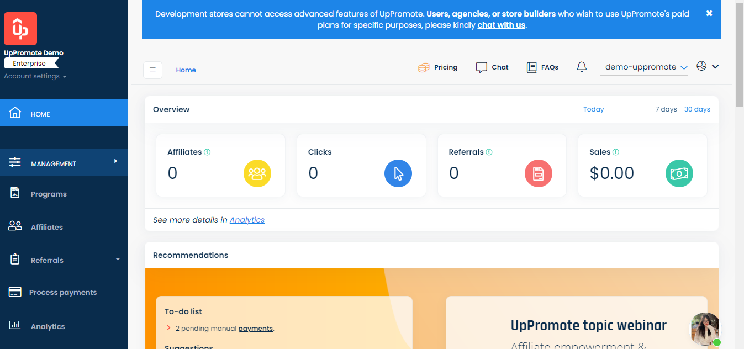744x349 pixels.
Task: Toggle sidebar with hamburger menu button
Action: pos(152,70)
